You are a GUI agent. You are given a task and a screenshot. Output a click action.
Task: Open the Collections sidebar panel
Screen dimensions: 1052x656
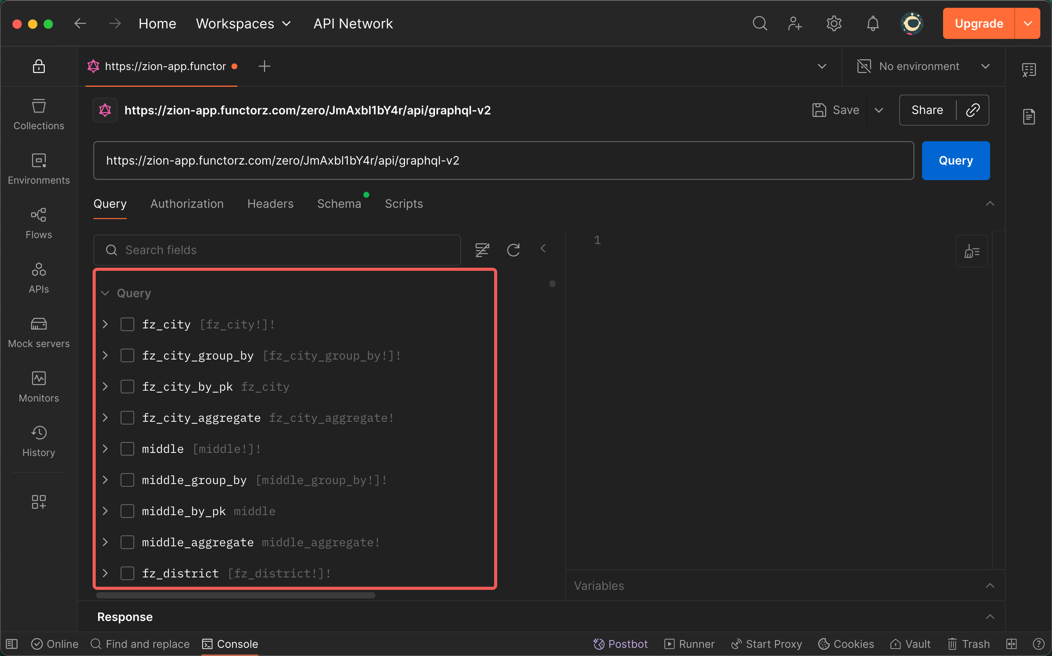point(39,114)
